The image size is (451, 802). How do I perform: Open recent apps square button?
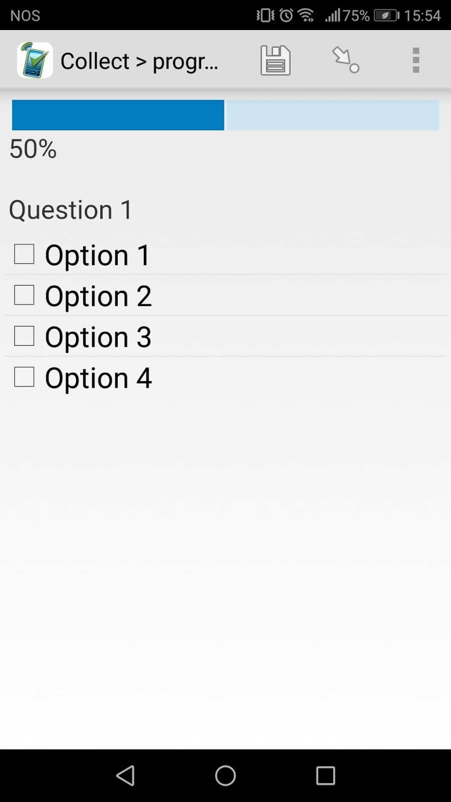pos(326,775)
